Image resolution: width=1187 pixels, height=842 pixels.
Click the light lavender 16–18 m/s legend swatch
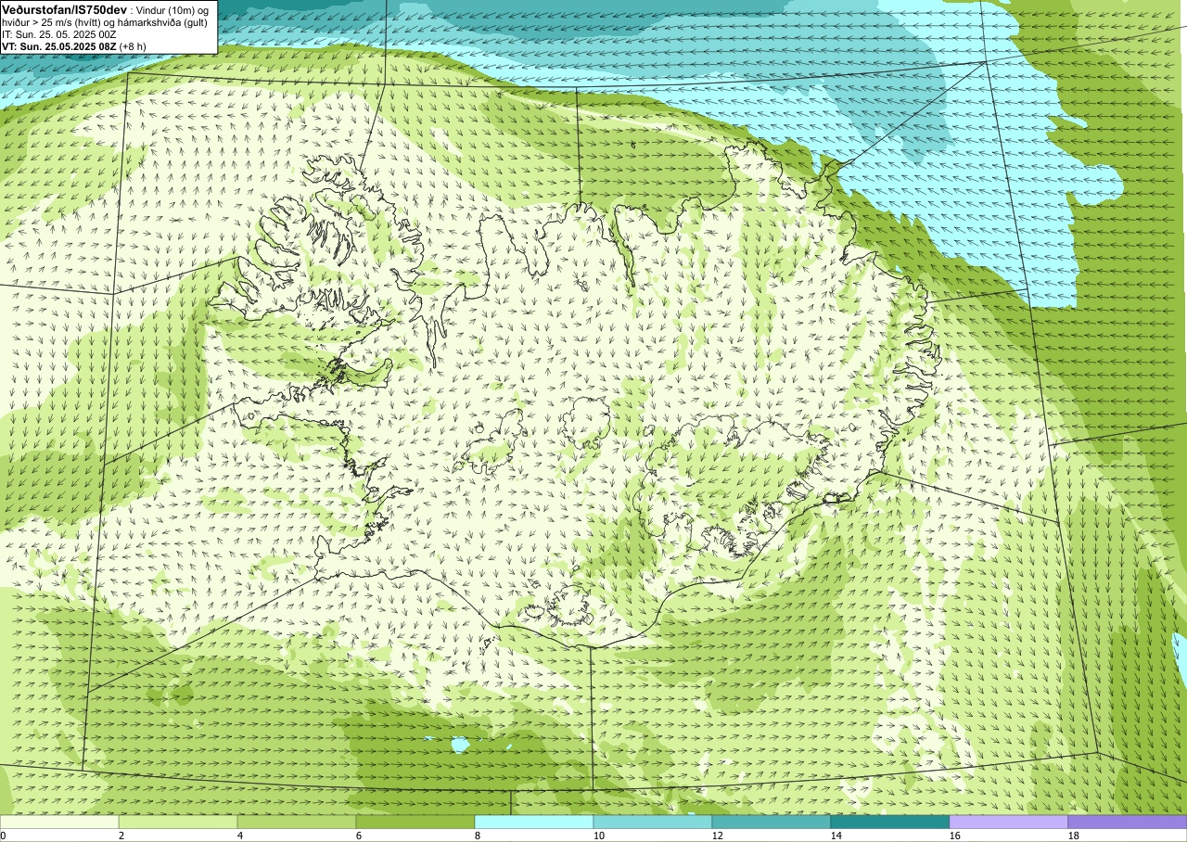[1009, 822]
